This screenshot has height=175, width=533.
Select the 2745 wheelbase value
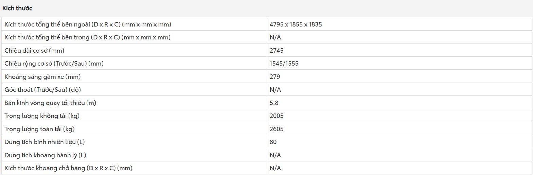coord(277,51)
